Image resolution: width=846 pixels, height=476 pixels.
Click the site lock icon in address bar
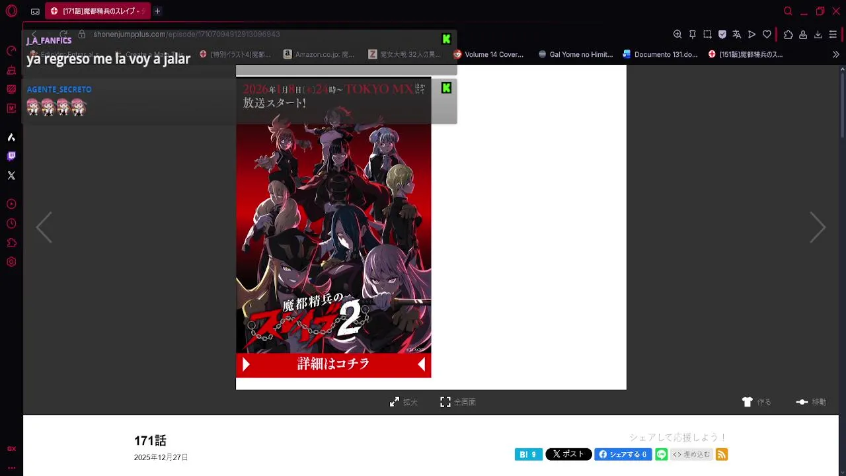click(x=82, y=34)
